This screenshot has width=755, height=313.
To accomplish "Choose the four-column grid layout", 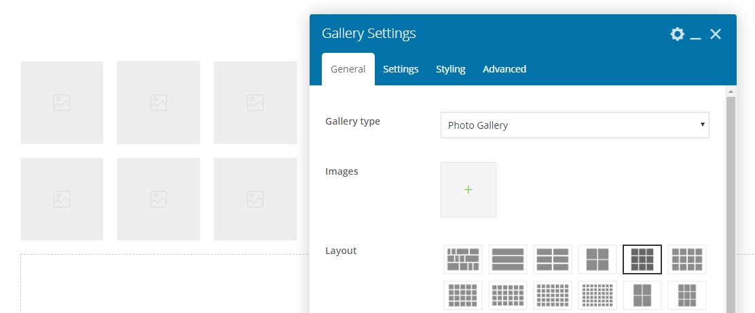I will point(686,259).
